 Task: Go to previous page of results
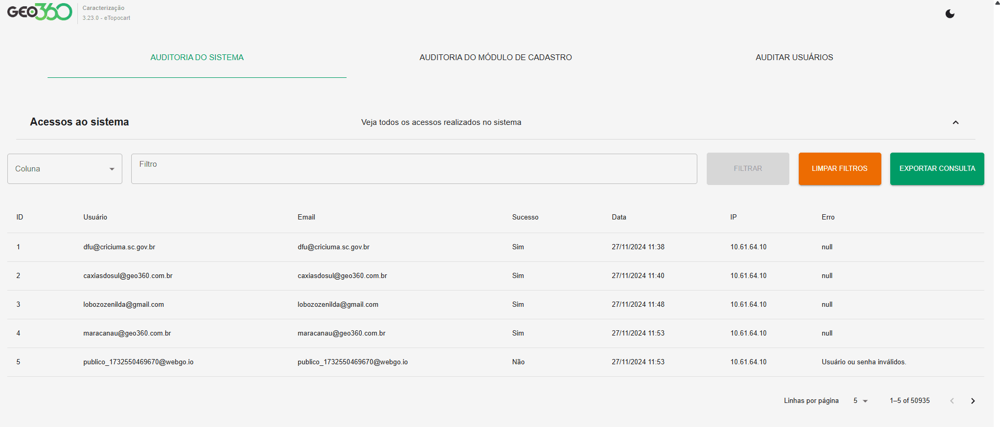point(952,401)
